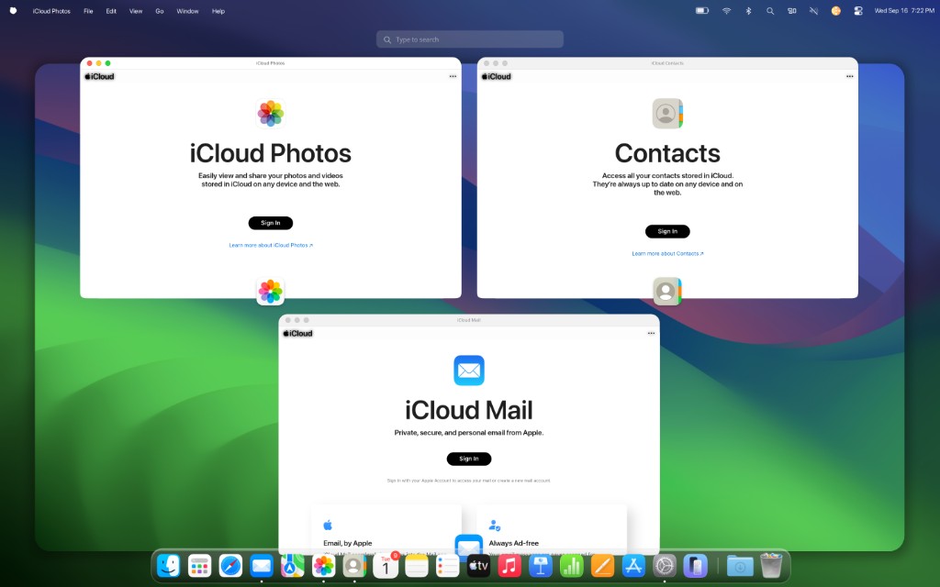Open the Trash in the dock
This screenshot has width=940, height=587.
771,565
